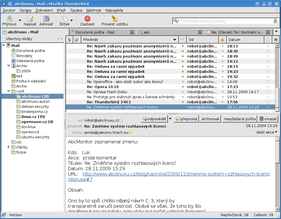
Task: Toggle star on the selected 15:29 message
Action: coord(268,107)
